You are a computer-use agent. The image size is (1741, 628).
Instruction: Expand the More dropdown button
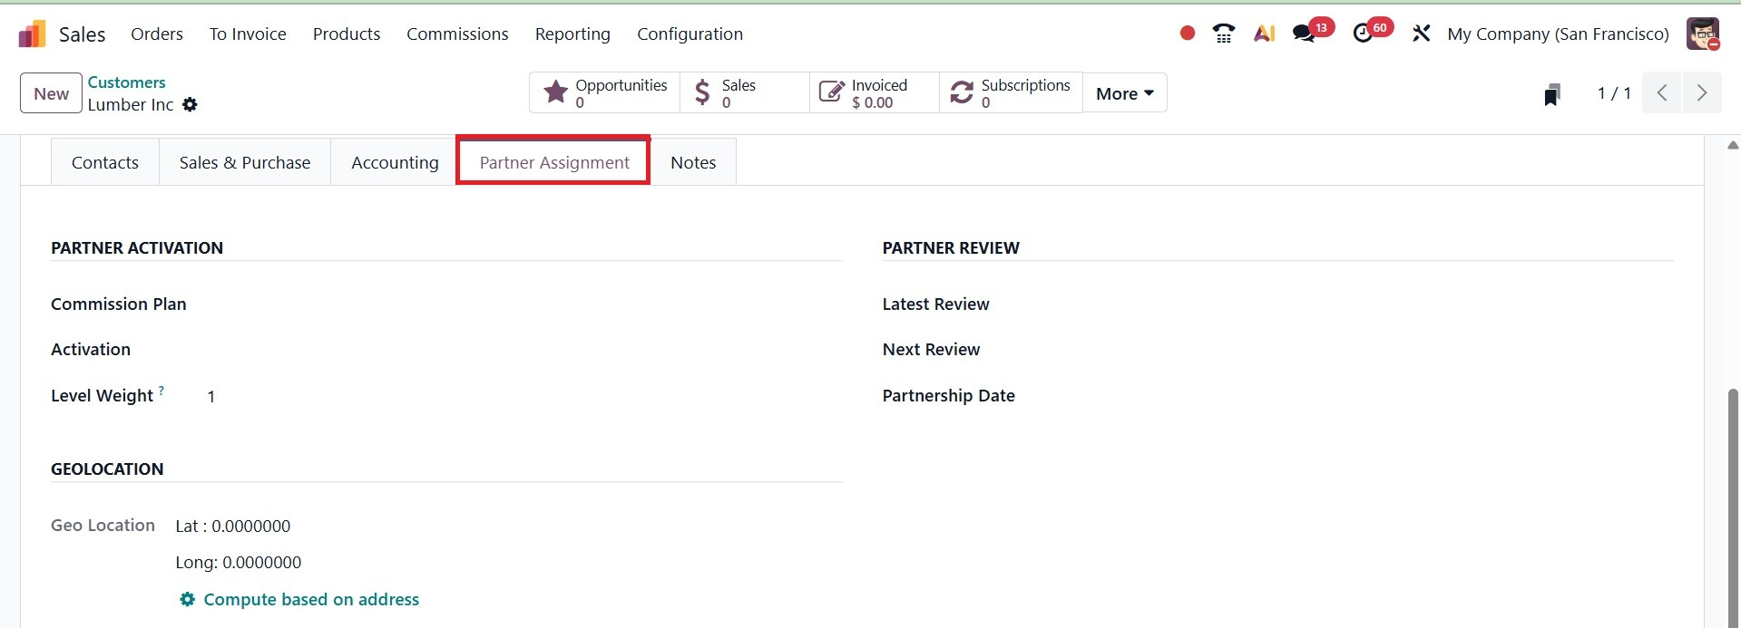pos(1124,93)
